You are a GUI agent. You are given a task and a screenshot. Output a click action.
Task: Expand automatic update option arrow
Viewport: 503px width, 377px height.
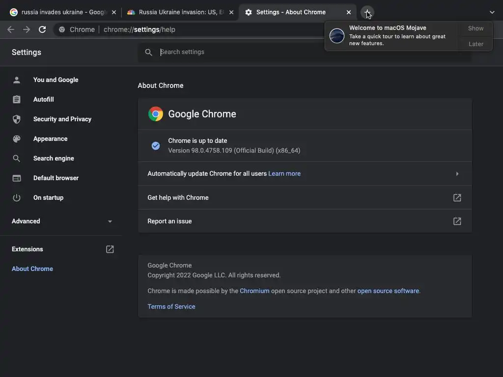pyautogui.click(x=457, y=174)
